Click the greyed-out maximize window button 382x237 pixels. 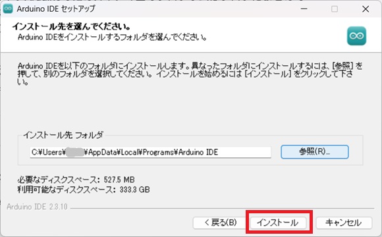point(335,9)
